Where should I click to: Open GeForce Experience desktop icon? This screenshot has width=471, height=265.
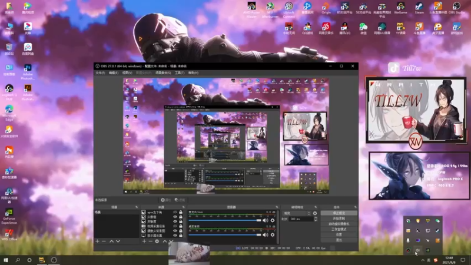[9, 216]
